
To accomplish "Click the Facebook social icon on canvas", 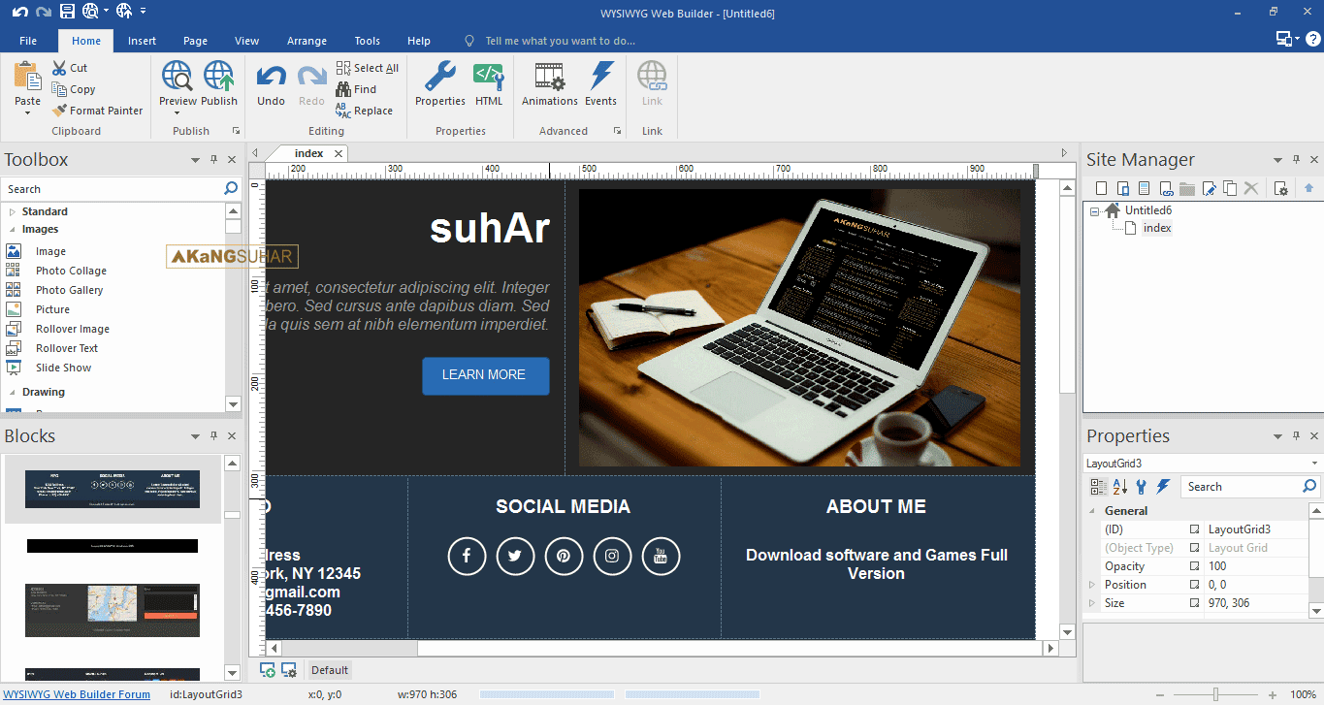I will coord(467,556).
